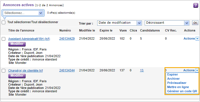Click Modifier under Assistant Administratif RH
This screenshot has height=102, width=200.
point(17,44)
